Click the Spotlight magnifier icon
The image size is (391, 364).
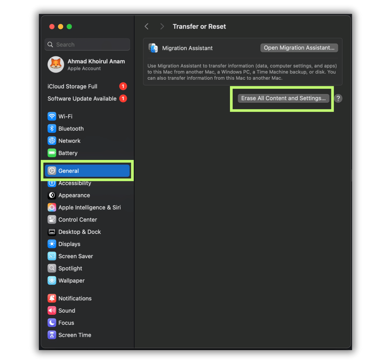[52, 268]
